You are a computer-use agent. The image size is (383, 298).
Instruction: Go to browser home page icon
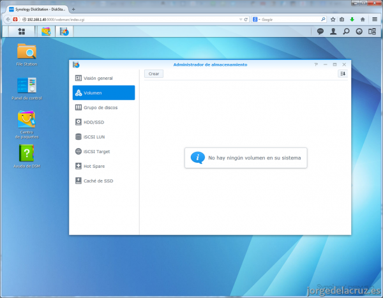pyautogui.click(x=363, y=20)
